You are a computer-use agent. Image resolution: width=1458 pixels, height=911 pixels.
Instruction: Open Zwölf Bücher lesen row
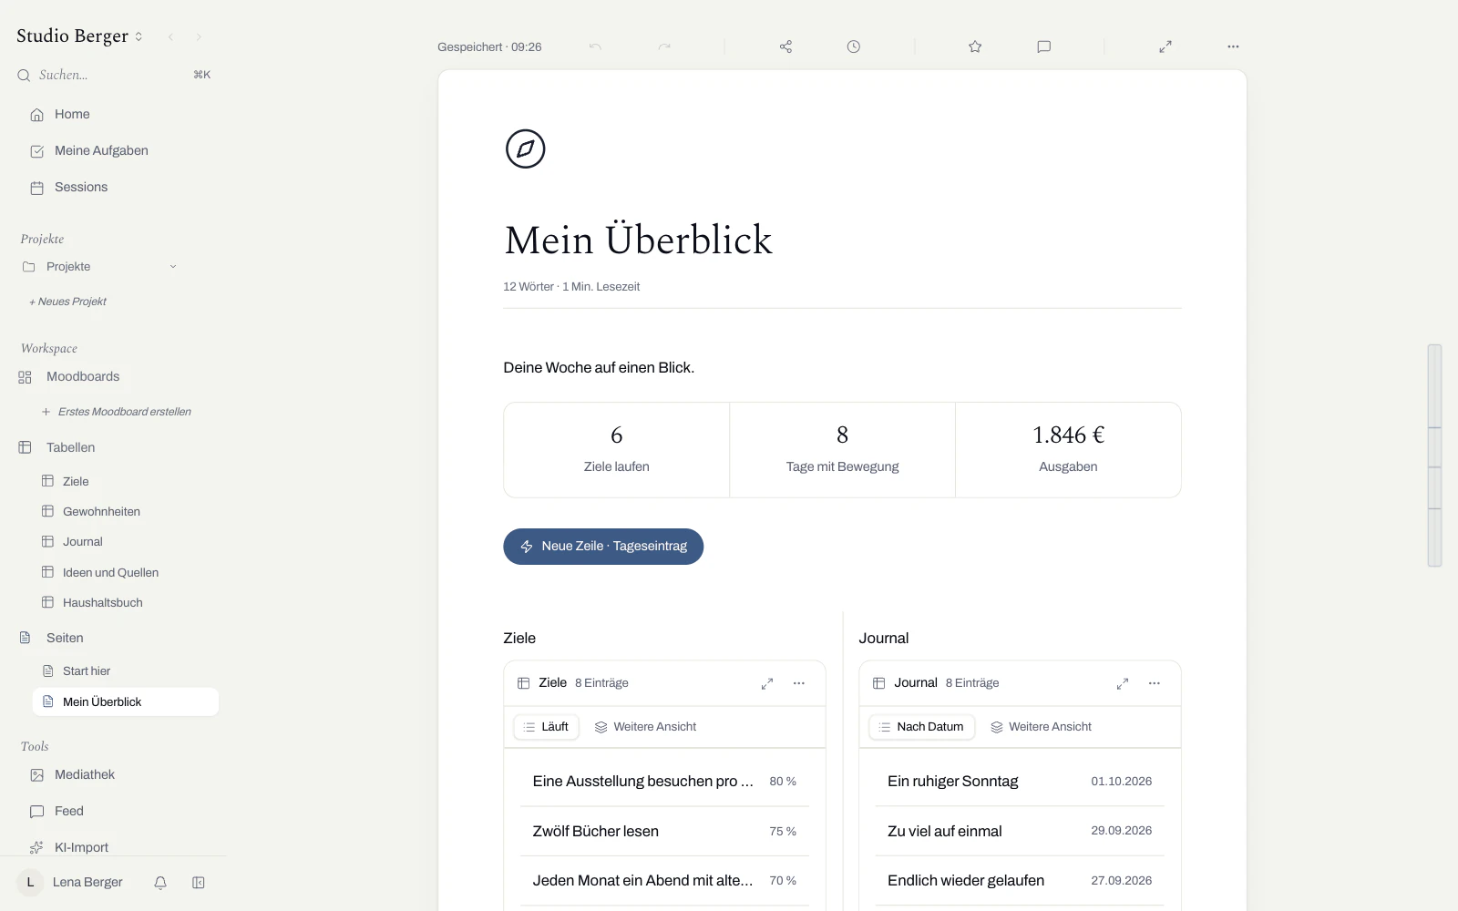point(664,831)
